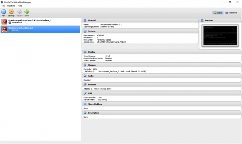Click the VM preview screen thumbnail
The width and height of the screenshot is (242, 144).
coord(220,36)
